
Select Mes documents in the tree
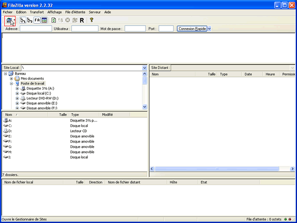coord(32,79)
